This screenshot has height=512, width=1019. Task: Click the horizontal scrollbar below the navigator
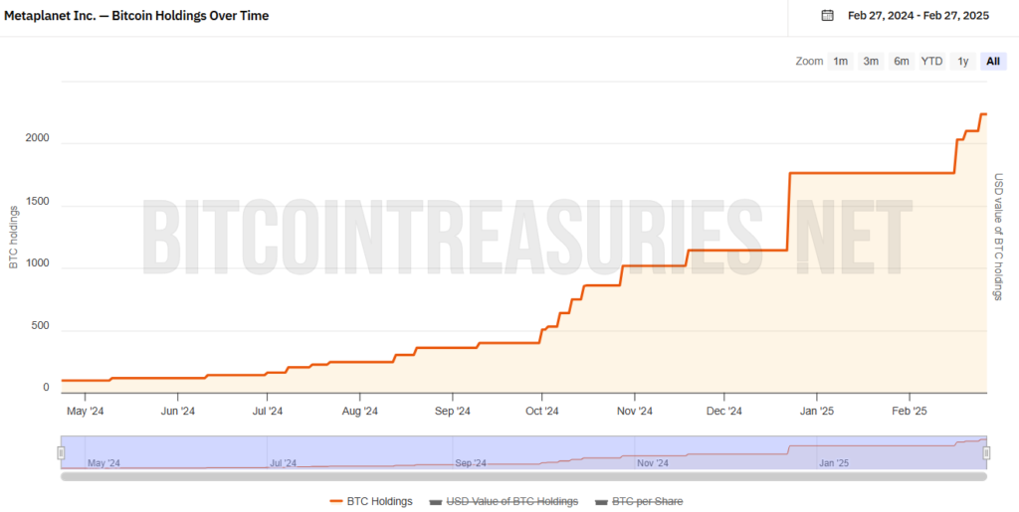(523, 476)
